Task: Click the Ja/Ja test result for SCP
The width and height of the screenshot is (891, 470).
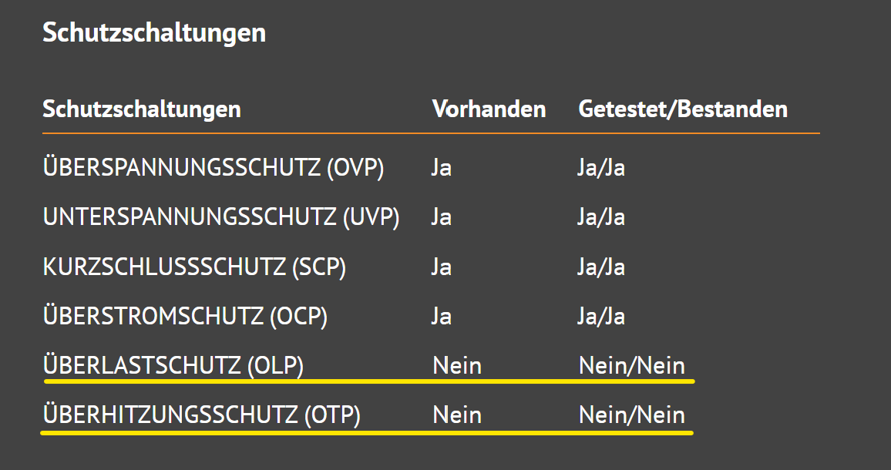Action: (601, 267)
